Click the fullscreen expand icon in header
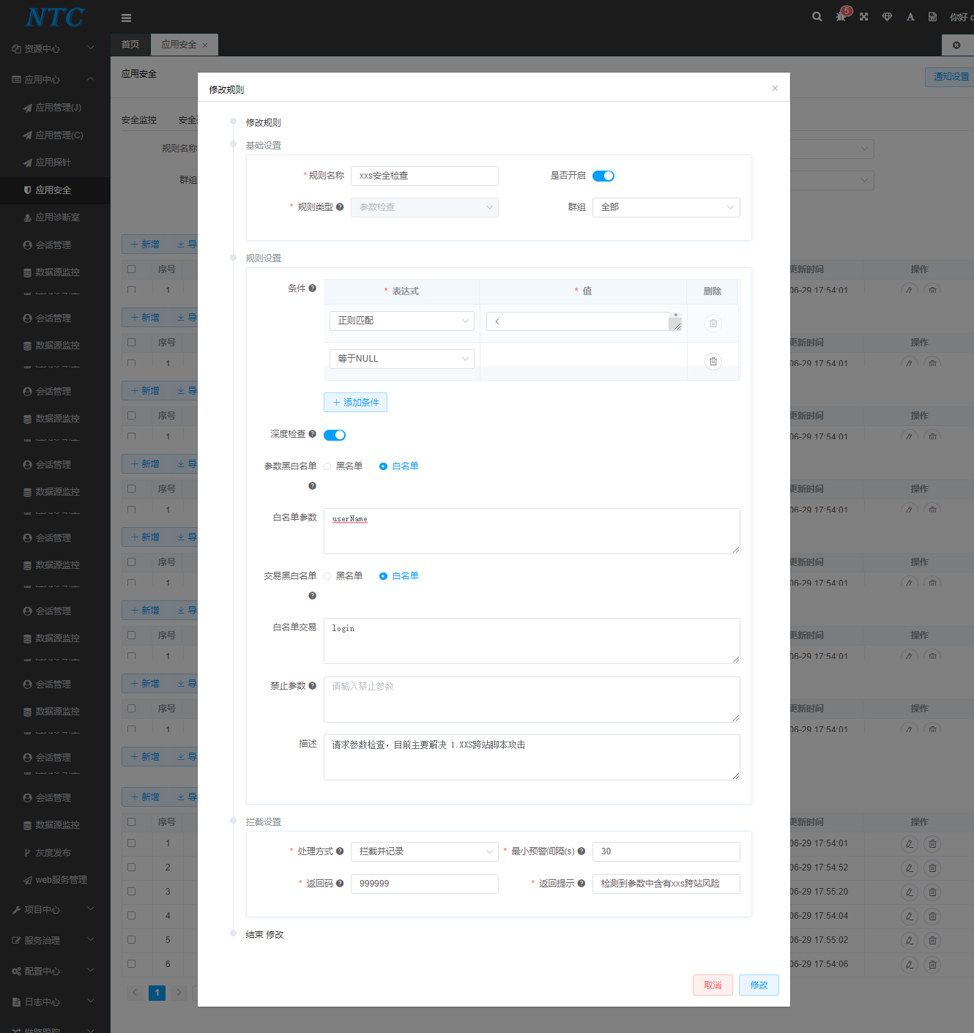The width and height of the screenshot is (974, 1033). [x=864, y=17]
